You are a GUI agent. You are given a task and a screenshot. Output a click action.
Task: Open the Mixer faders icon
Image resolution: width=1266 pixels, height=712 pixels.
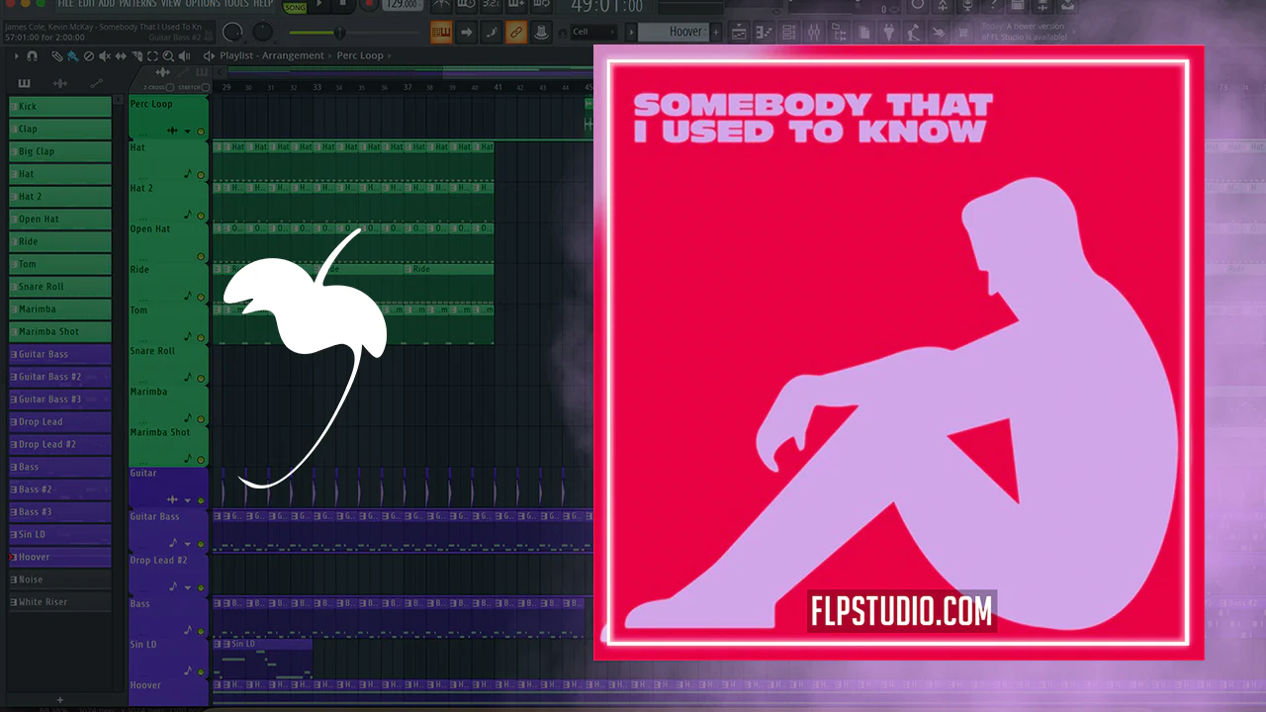click(x=813, y=33)
